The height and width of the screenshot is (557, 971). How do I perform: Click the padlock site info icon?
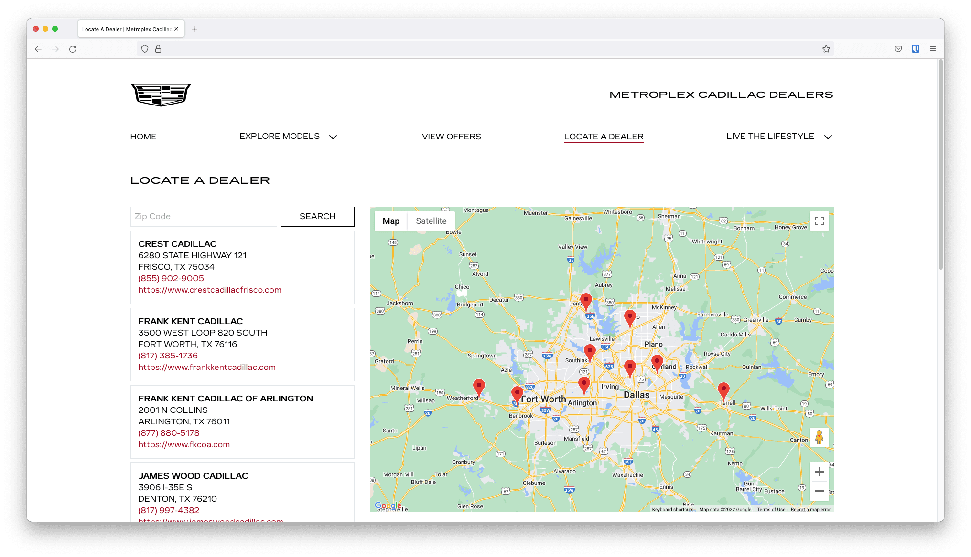click(x=158, y=49)
